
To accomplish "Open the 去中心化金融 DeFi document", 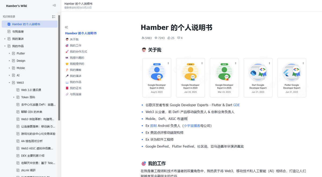I will click(x=38, y=105).
